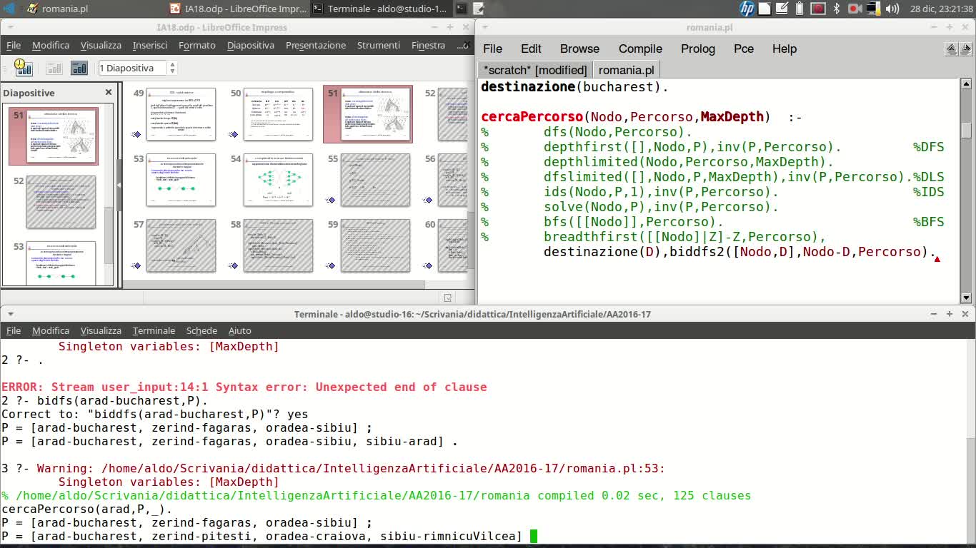The height and width of the screenshot is (548, 976).
Task: Click the Bluetooth icon in top panel
Action: 836,9
